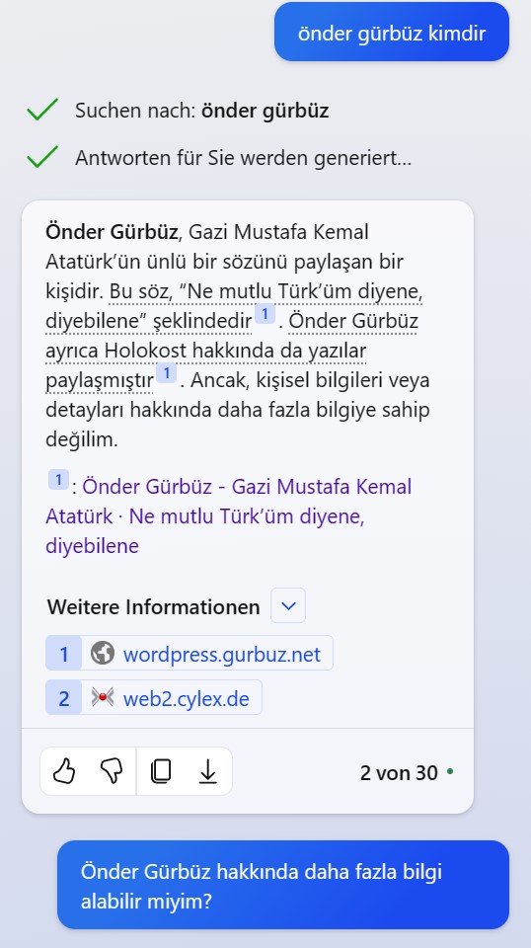This screenshot has height=948, width=531.
Task: Click citation 1 after şeklindedir
Action: pyautogui.click(x=265, y=314)
